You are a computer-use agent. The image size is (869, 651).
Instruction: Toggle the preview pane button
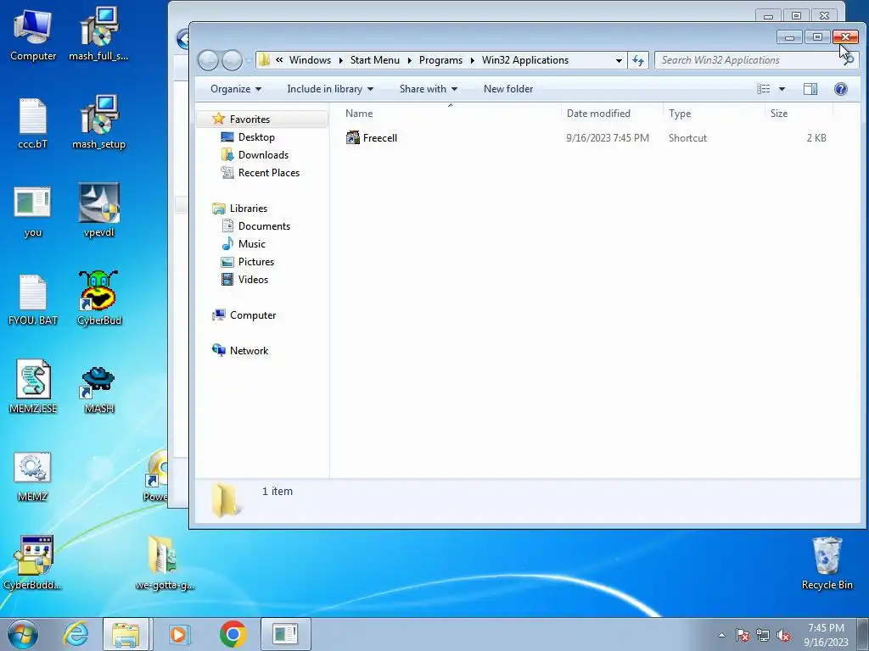810,89
